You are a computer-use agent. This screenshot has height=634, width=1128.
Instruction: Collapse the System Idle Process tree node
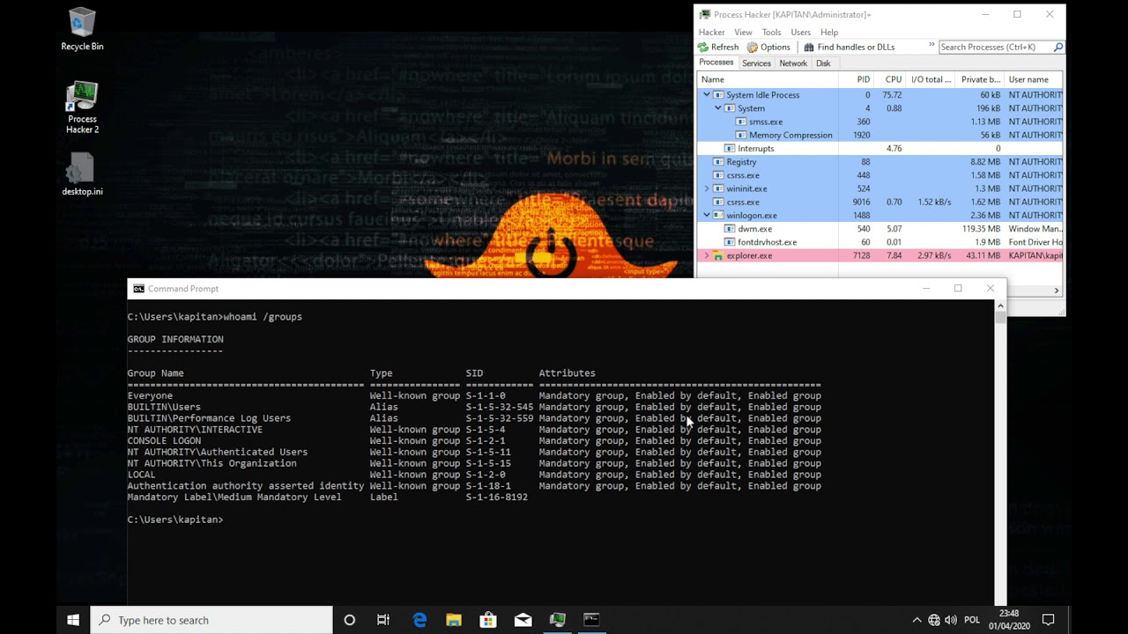click(706, 95)
